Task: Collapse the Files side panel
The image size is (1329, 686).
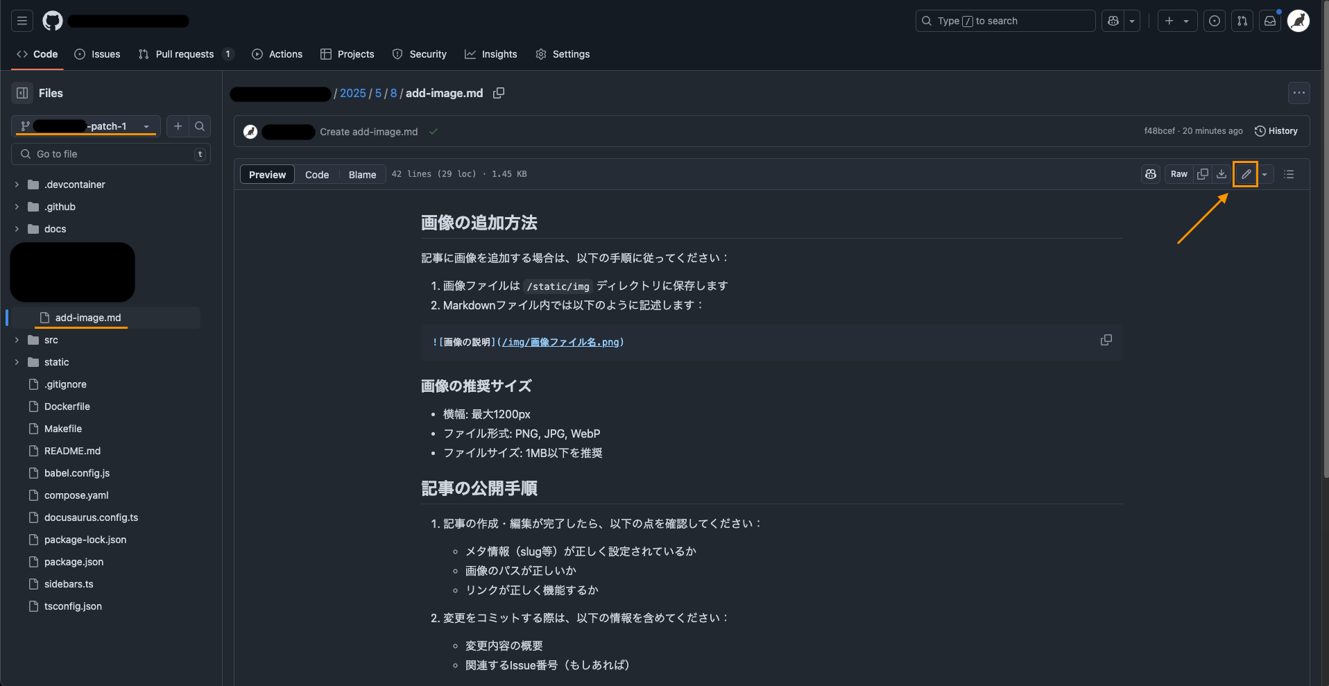Action: pyautogui.click(x=22, y=93)
